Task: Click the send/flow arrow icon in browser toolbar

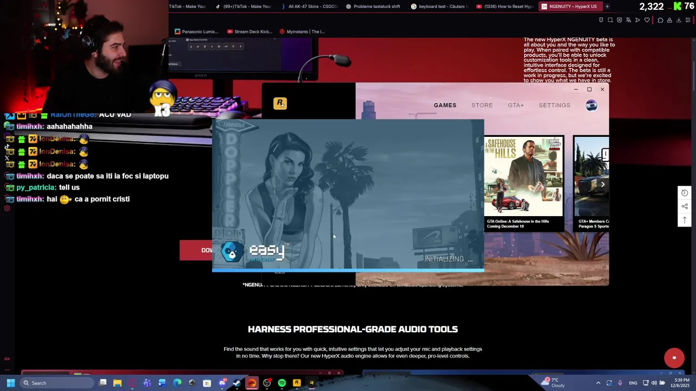Action: 638,20
